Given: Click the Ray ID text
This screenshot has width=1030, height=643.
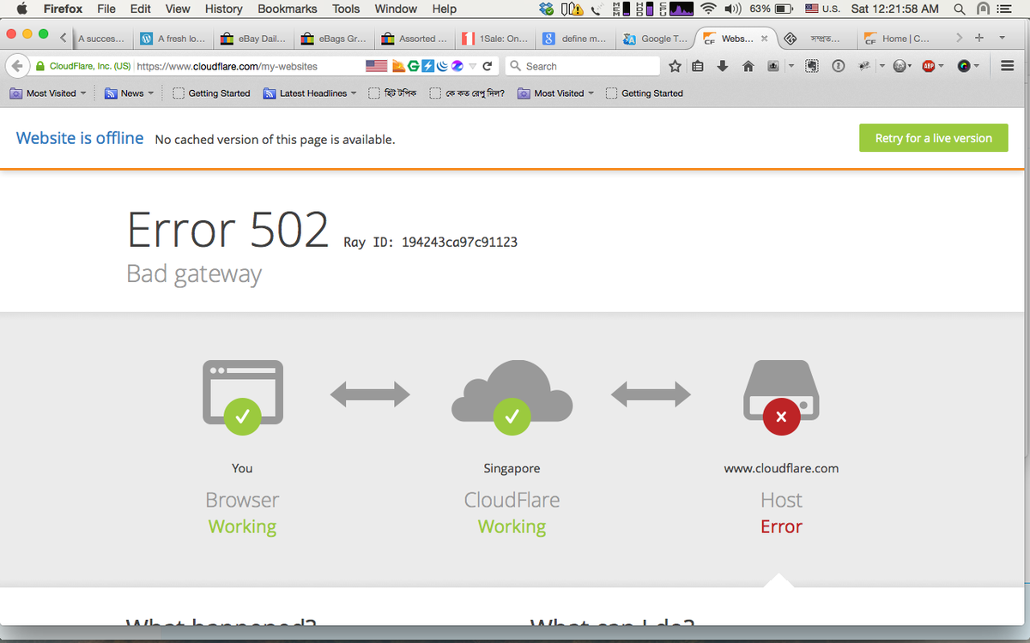Looking at the screenshot, I should point(430,242).
